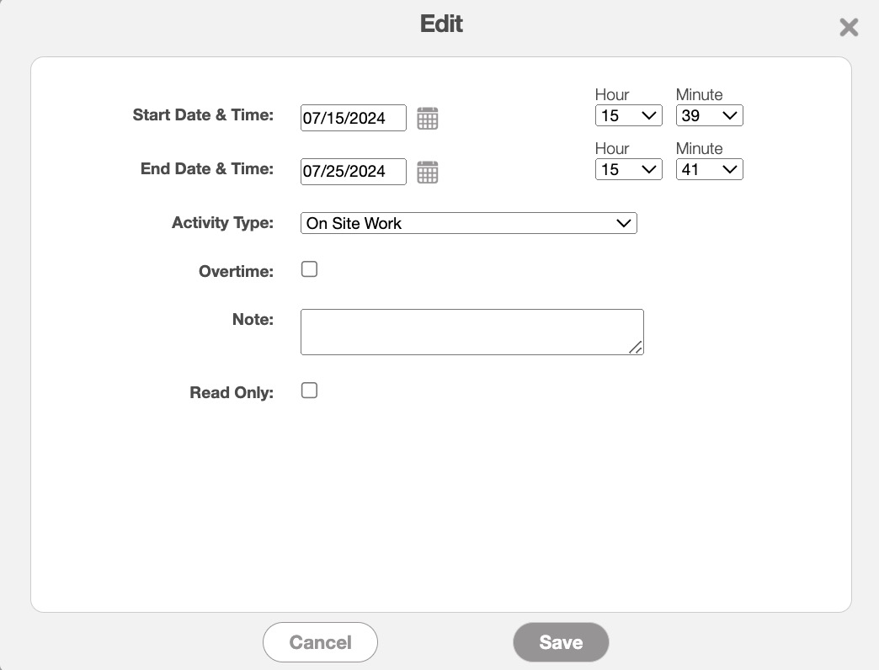The width and height of the screenshot is (879, 670).
Task: Open the End Date calendar picker
Action: pyautogui.click(x=428, y=172)
